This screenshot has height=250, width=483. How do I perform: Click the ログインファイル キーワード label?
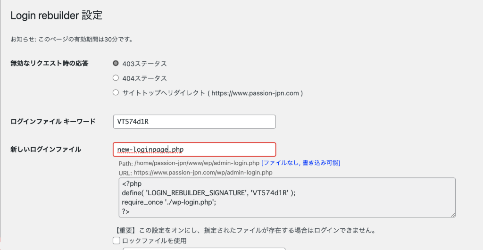click(53, 122)
